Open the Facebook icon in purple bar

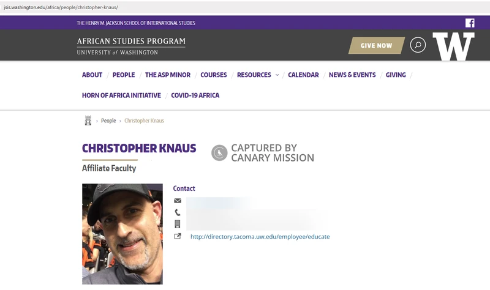[x=470, y=23]
